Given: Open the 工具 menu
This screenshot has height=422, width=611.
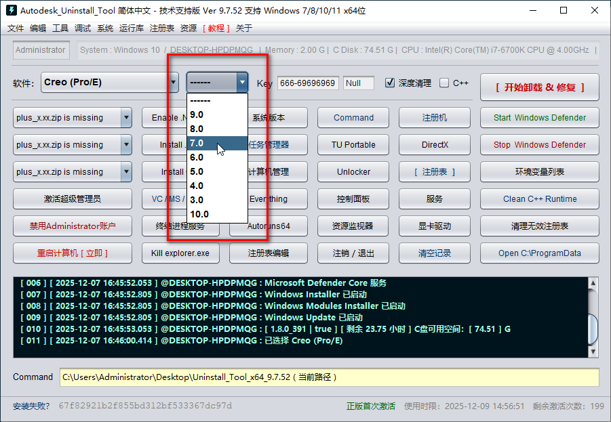Looking at the screenshot, I should (60, 28).
